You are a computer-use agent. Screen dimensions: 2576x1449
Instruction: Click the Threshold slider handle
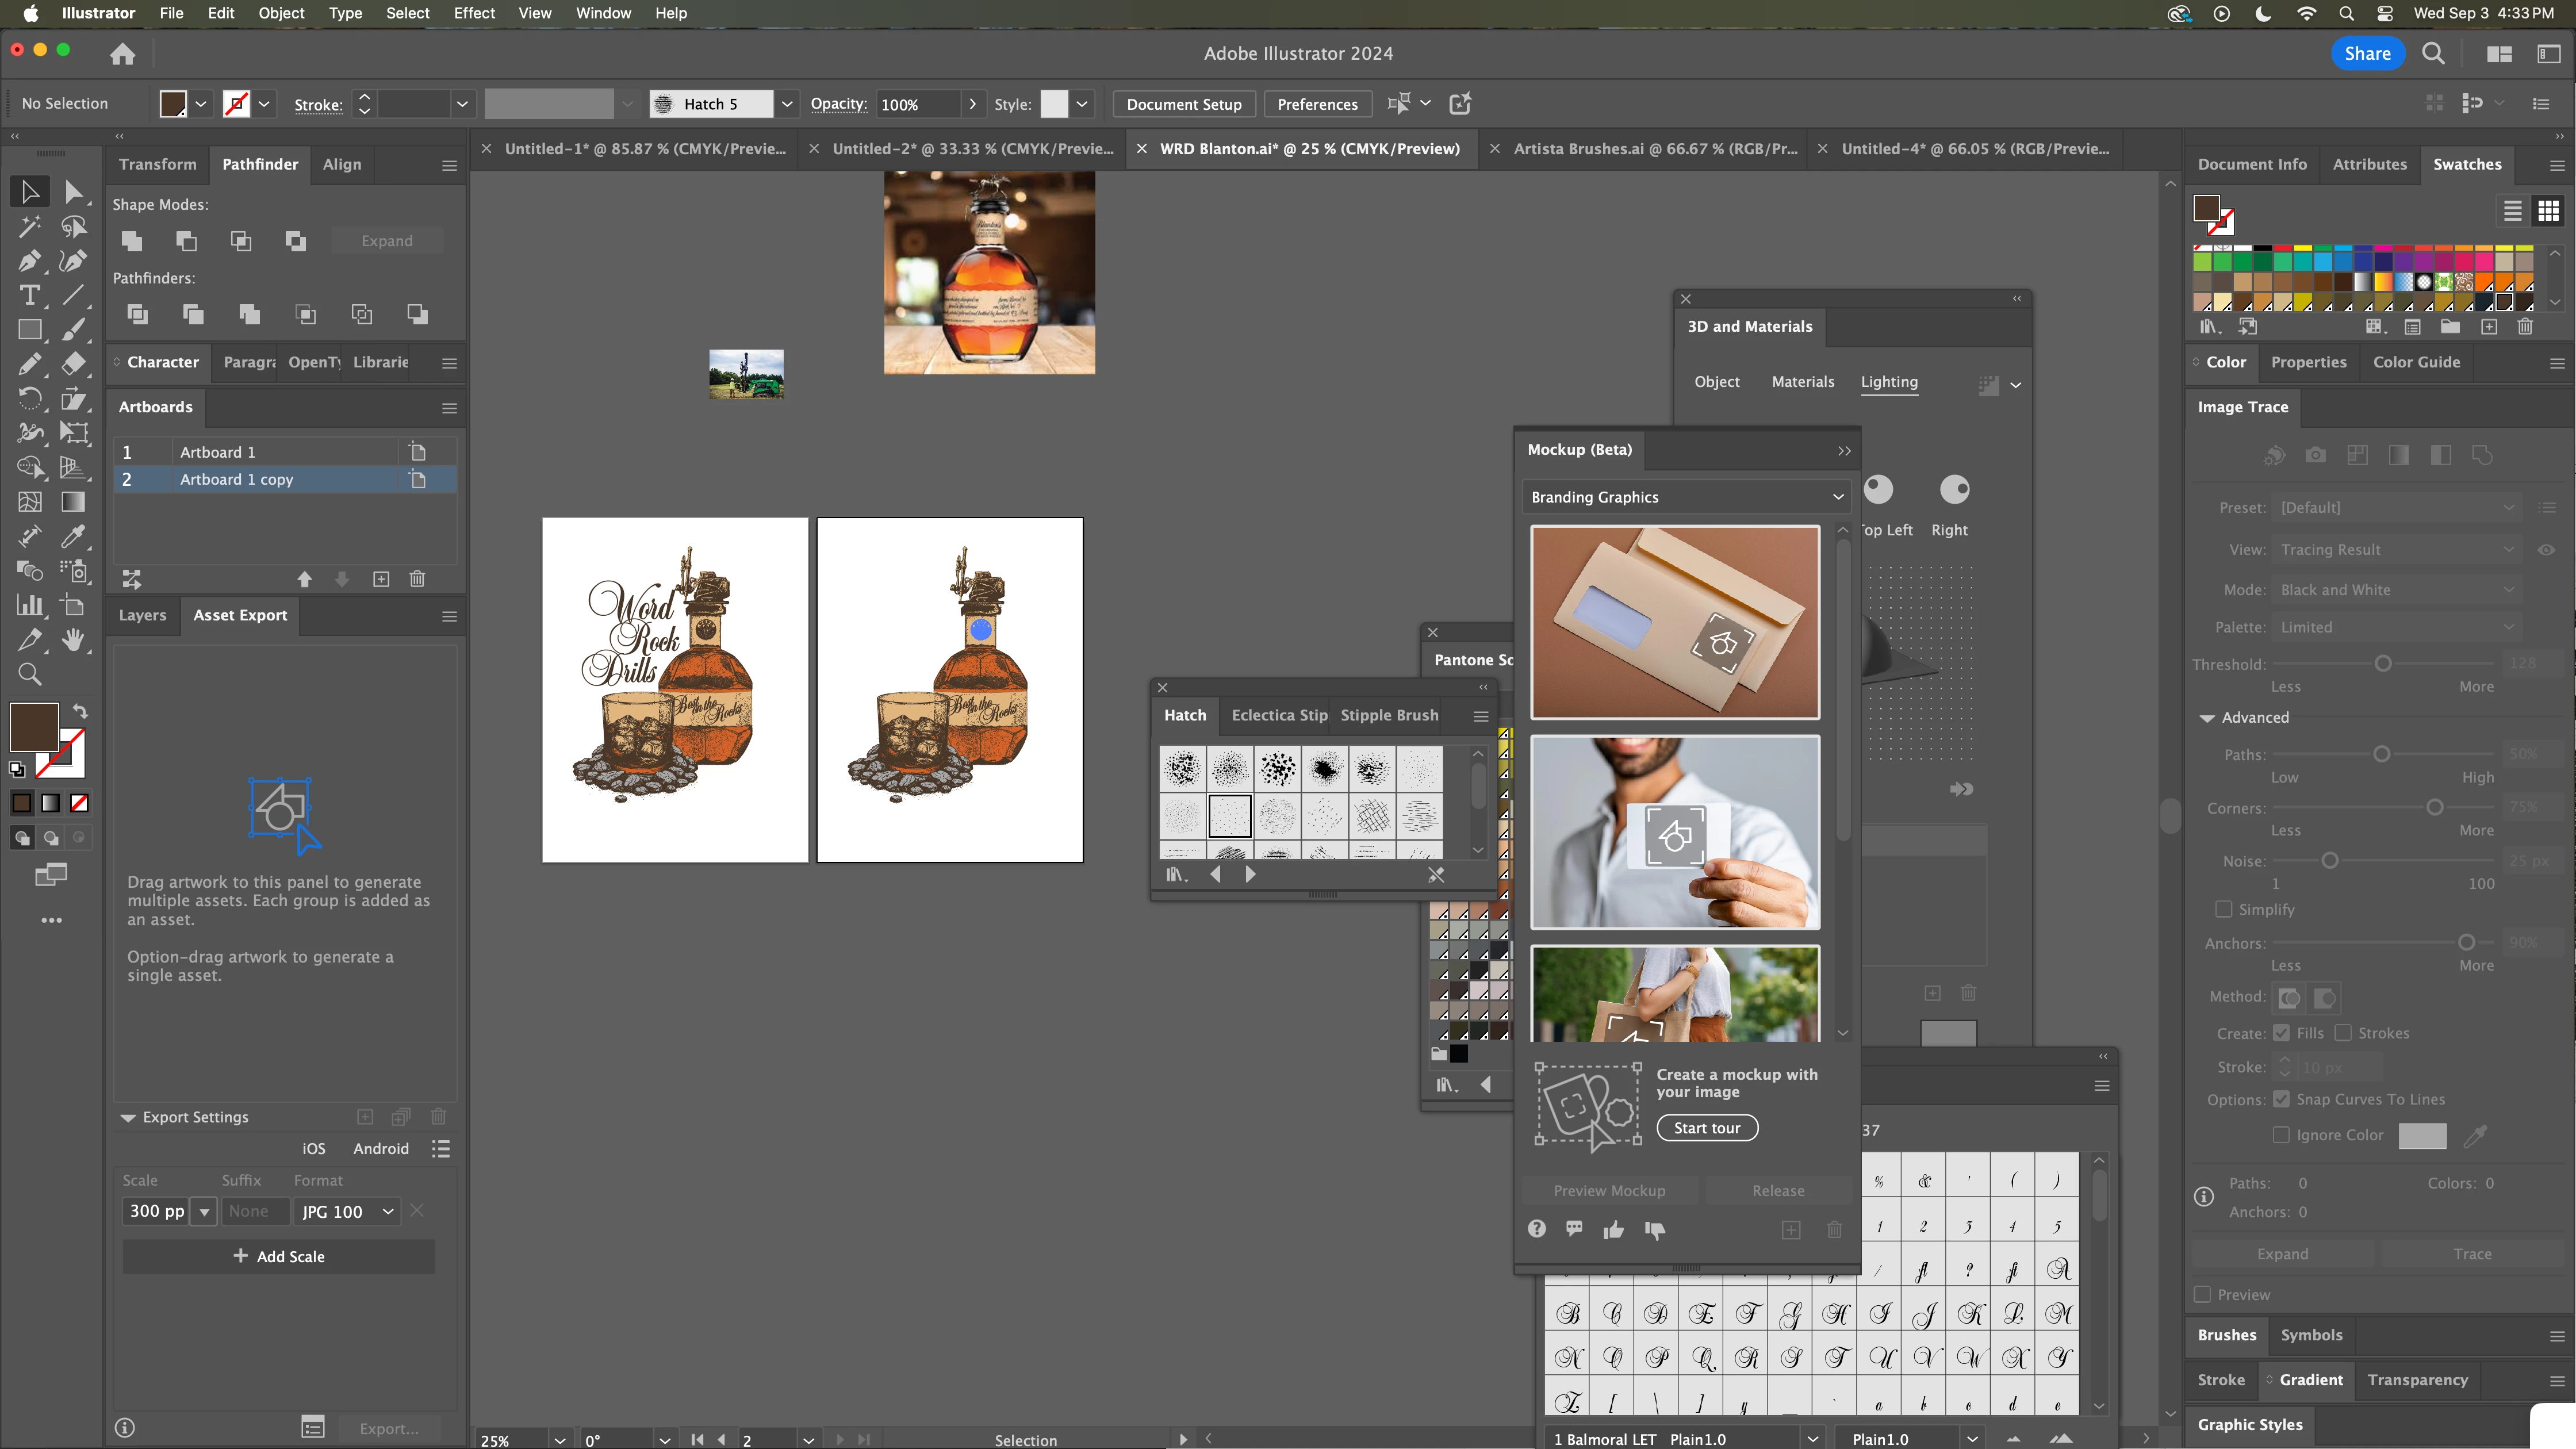point(2383,664)
